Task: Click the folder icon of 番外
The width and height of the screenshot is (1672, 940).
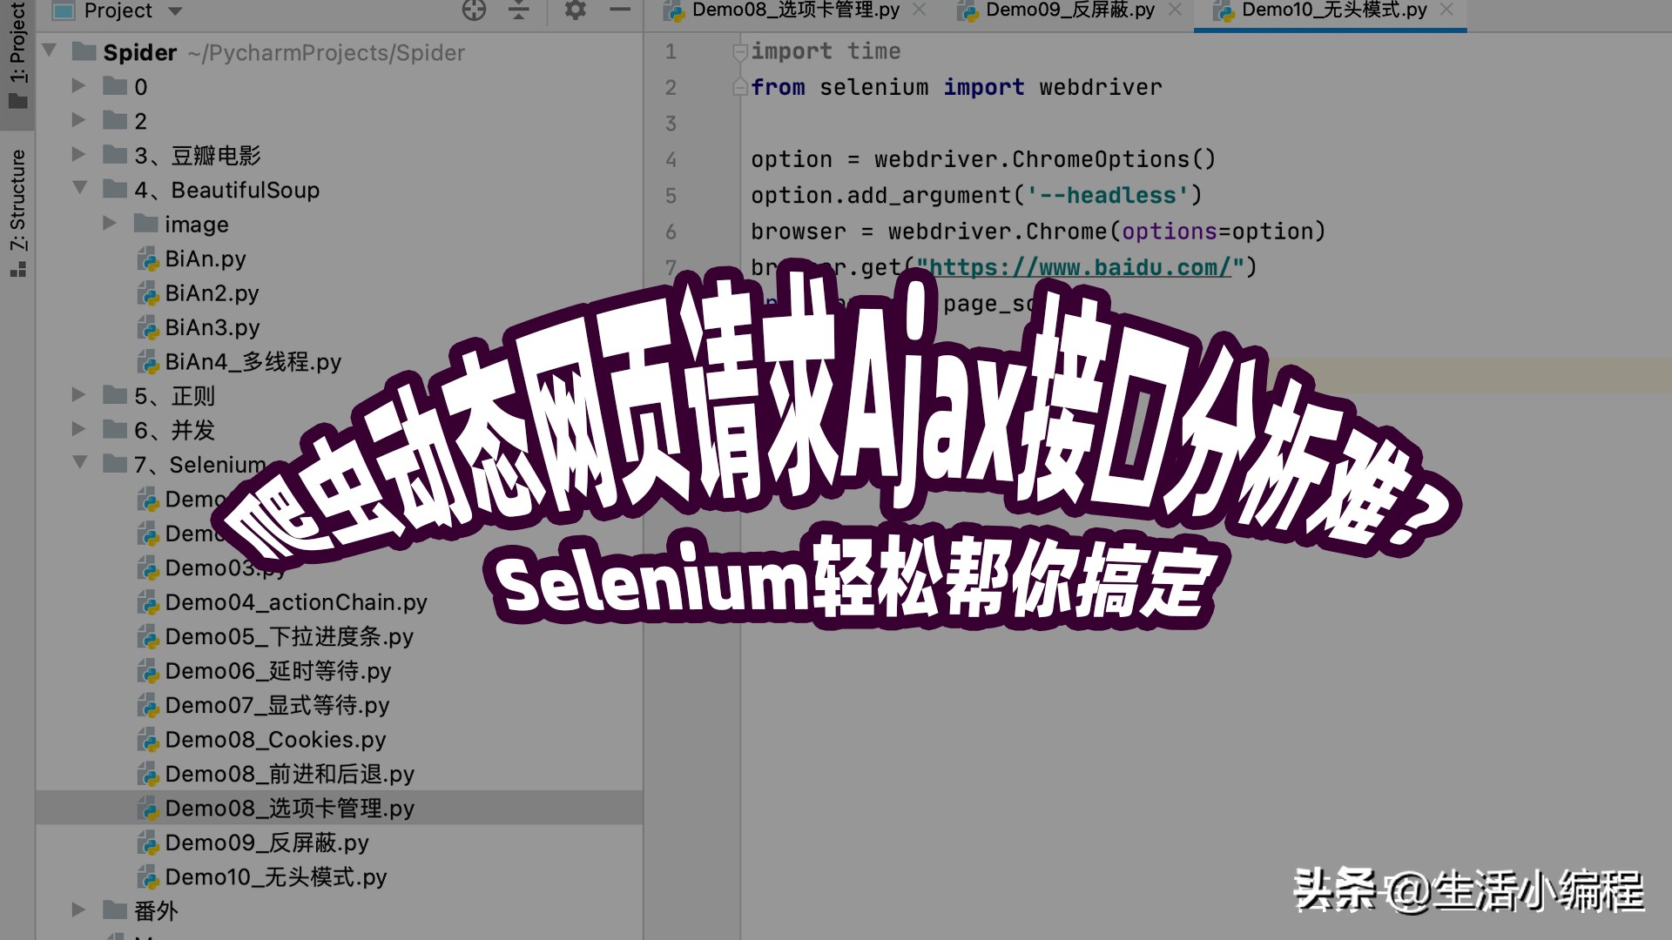Action: click(115, 910)
